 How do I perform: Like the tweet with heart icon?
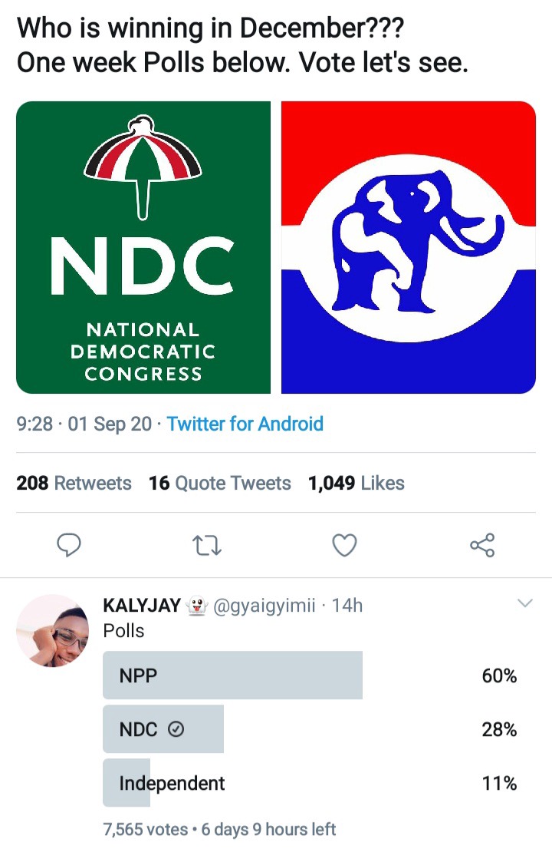point(344,546)
